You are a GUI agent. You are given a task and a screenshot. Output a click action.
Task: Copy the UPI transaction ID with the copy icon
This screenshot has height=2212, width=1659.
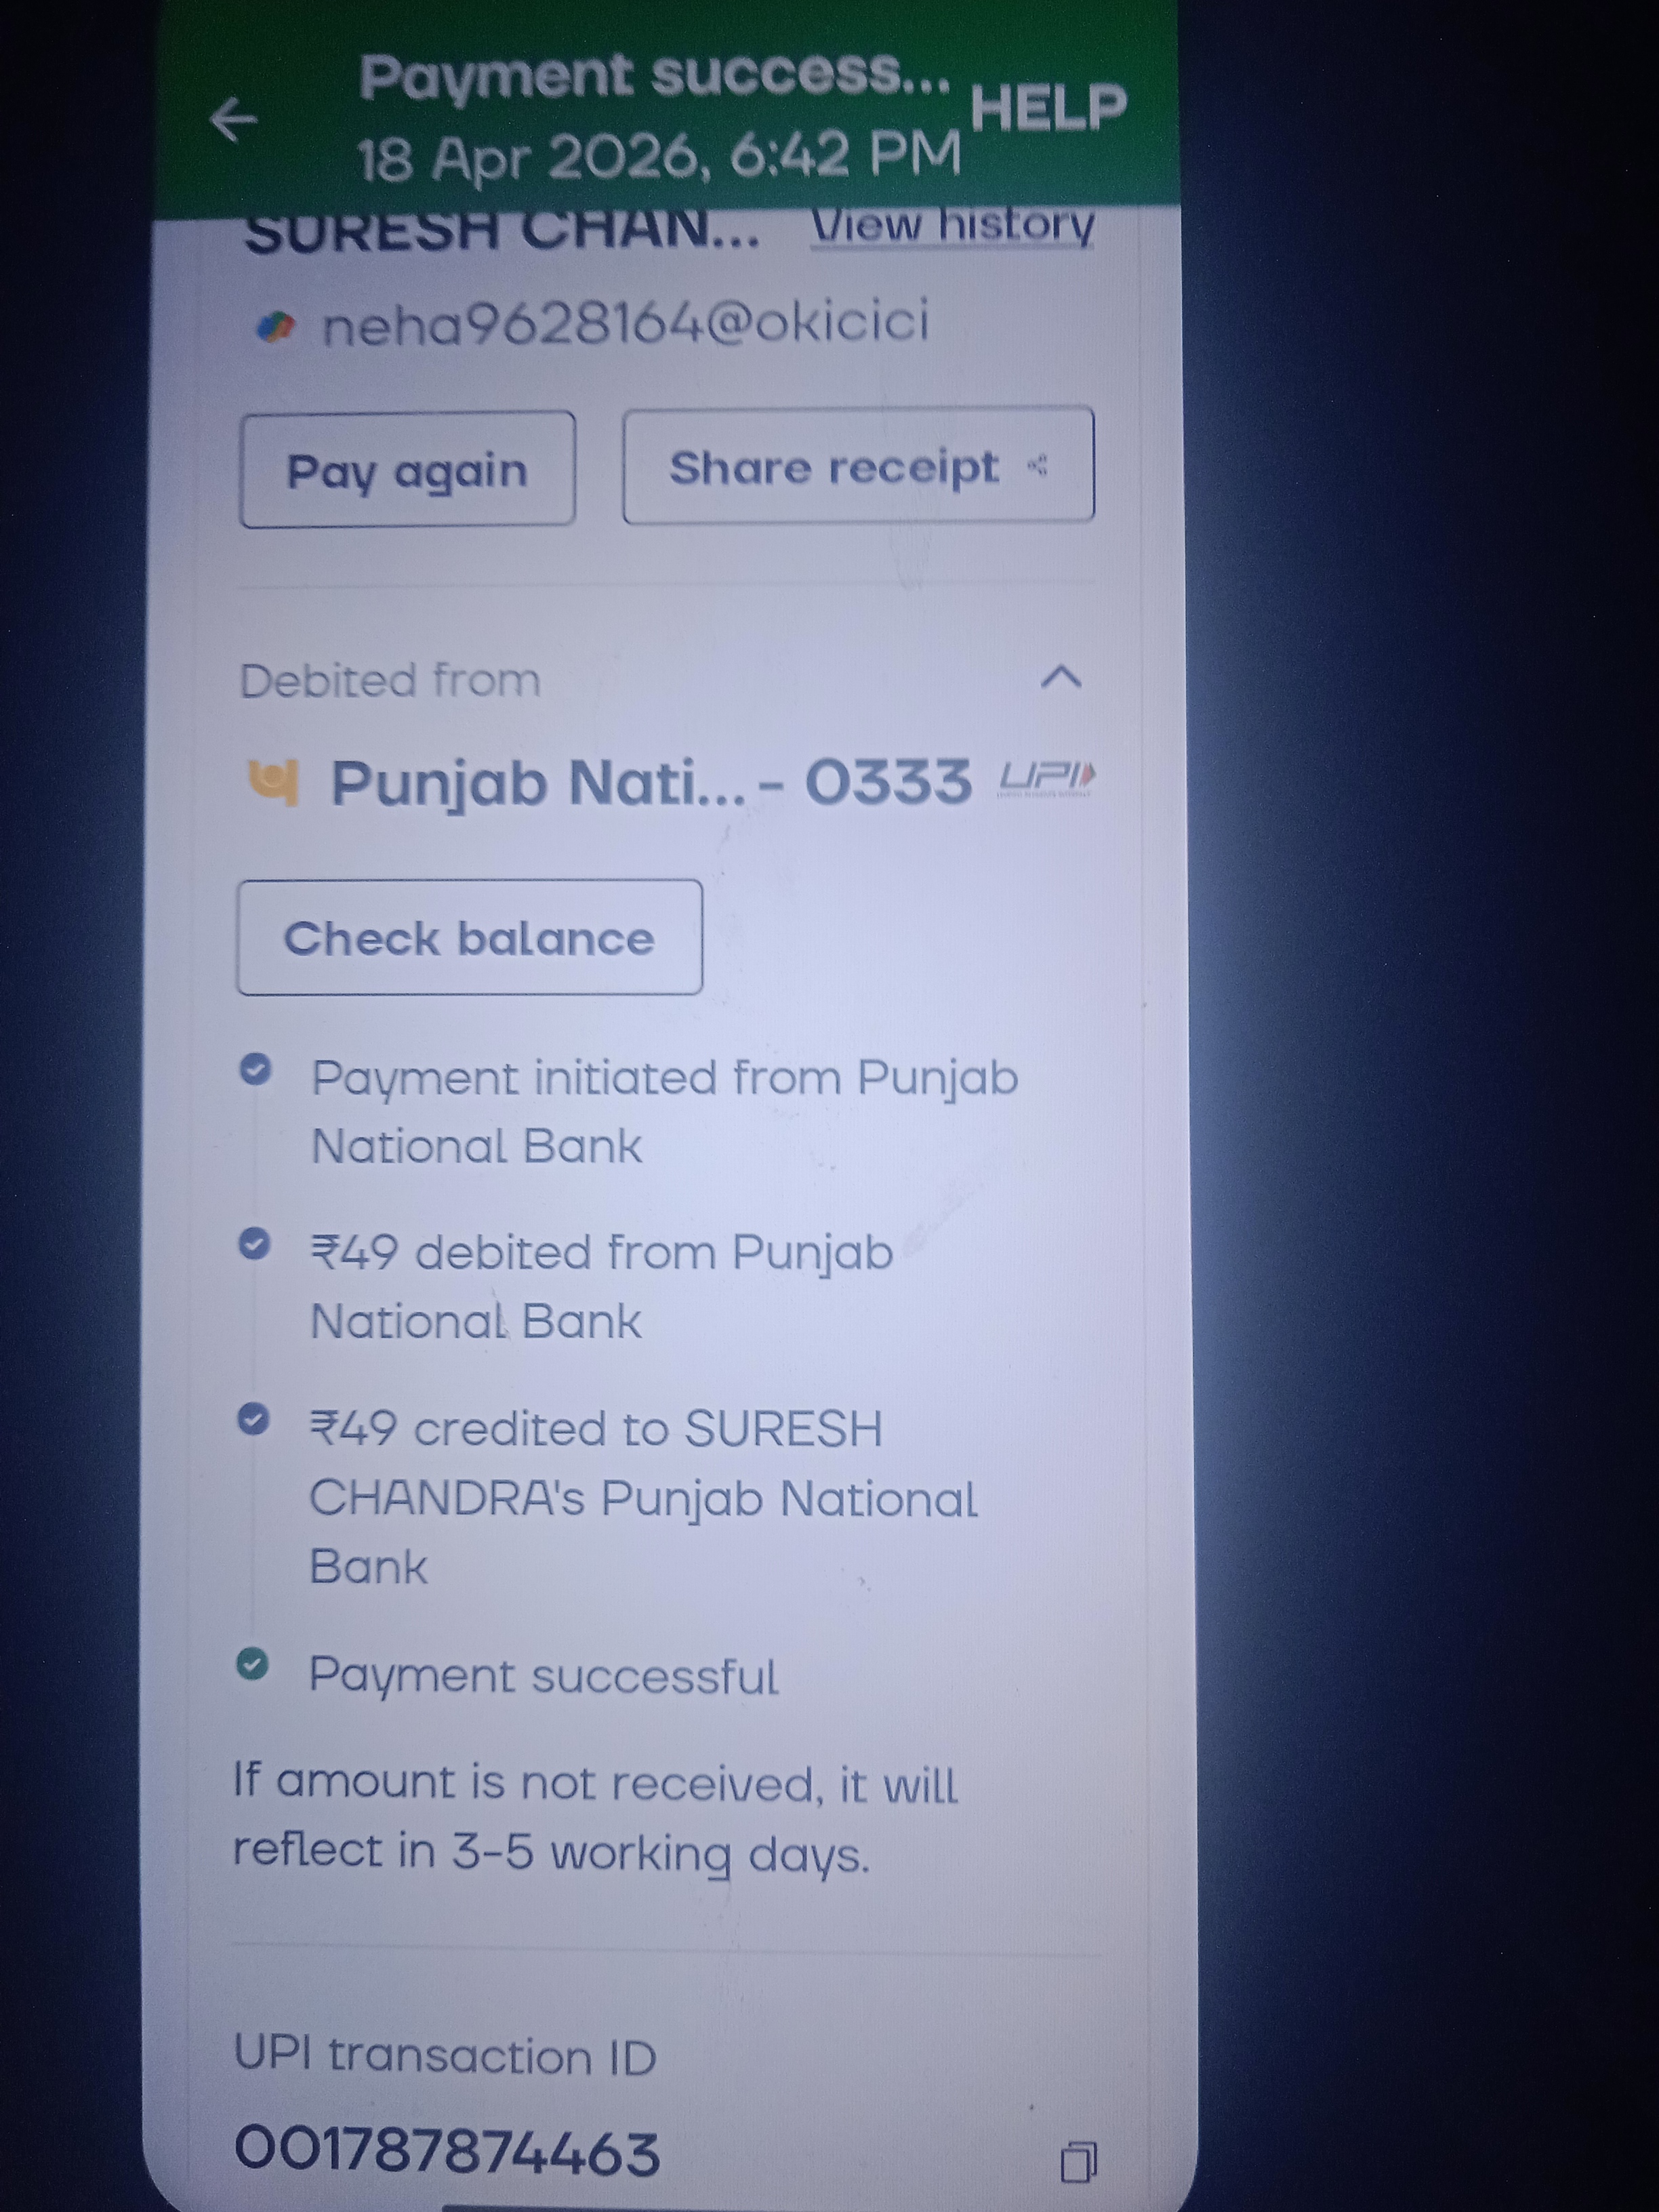(1078, 2162)
